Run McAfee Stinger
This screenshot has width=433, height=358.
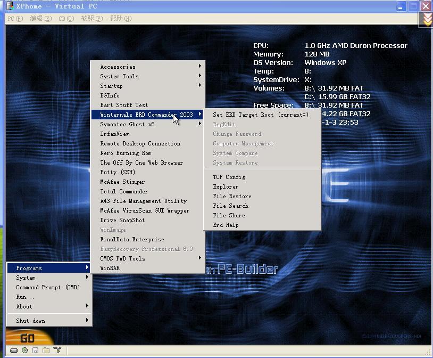148,182
